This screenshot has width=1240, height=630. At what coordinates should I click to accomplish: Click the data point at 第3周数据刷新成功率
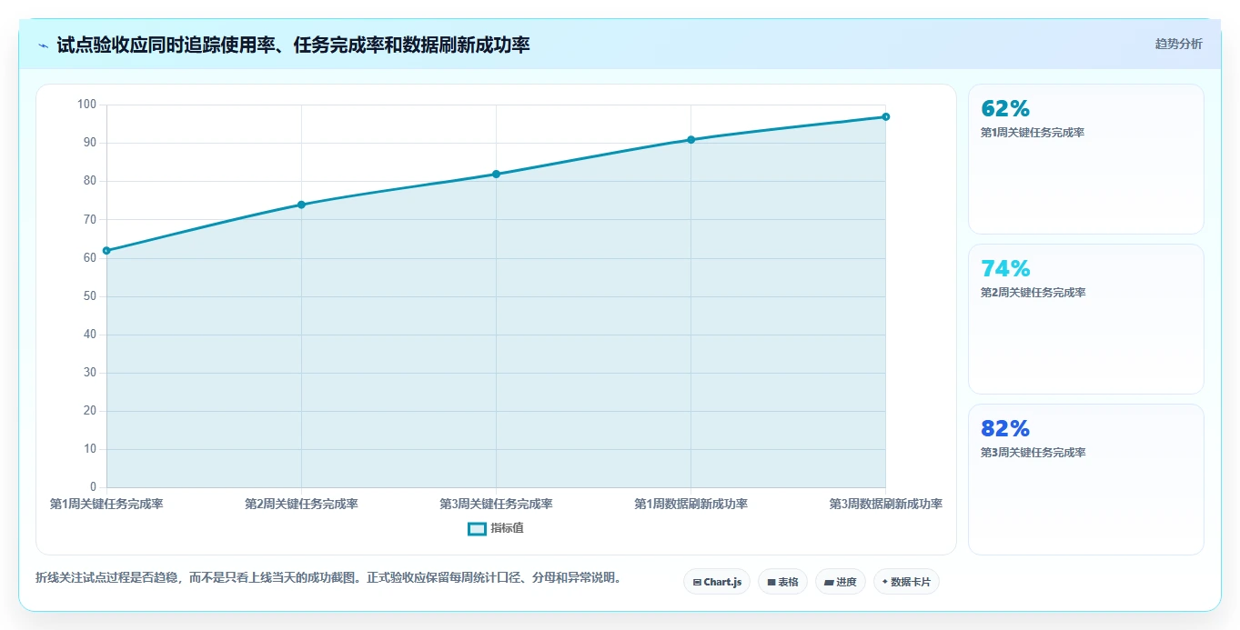pyautogui.click(x=885, y=116)
